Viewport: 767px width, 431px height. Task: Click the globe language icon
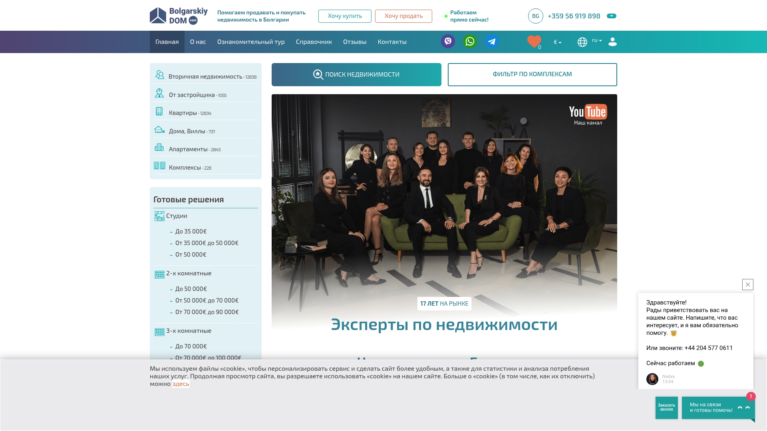coord(582,42)
